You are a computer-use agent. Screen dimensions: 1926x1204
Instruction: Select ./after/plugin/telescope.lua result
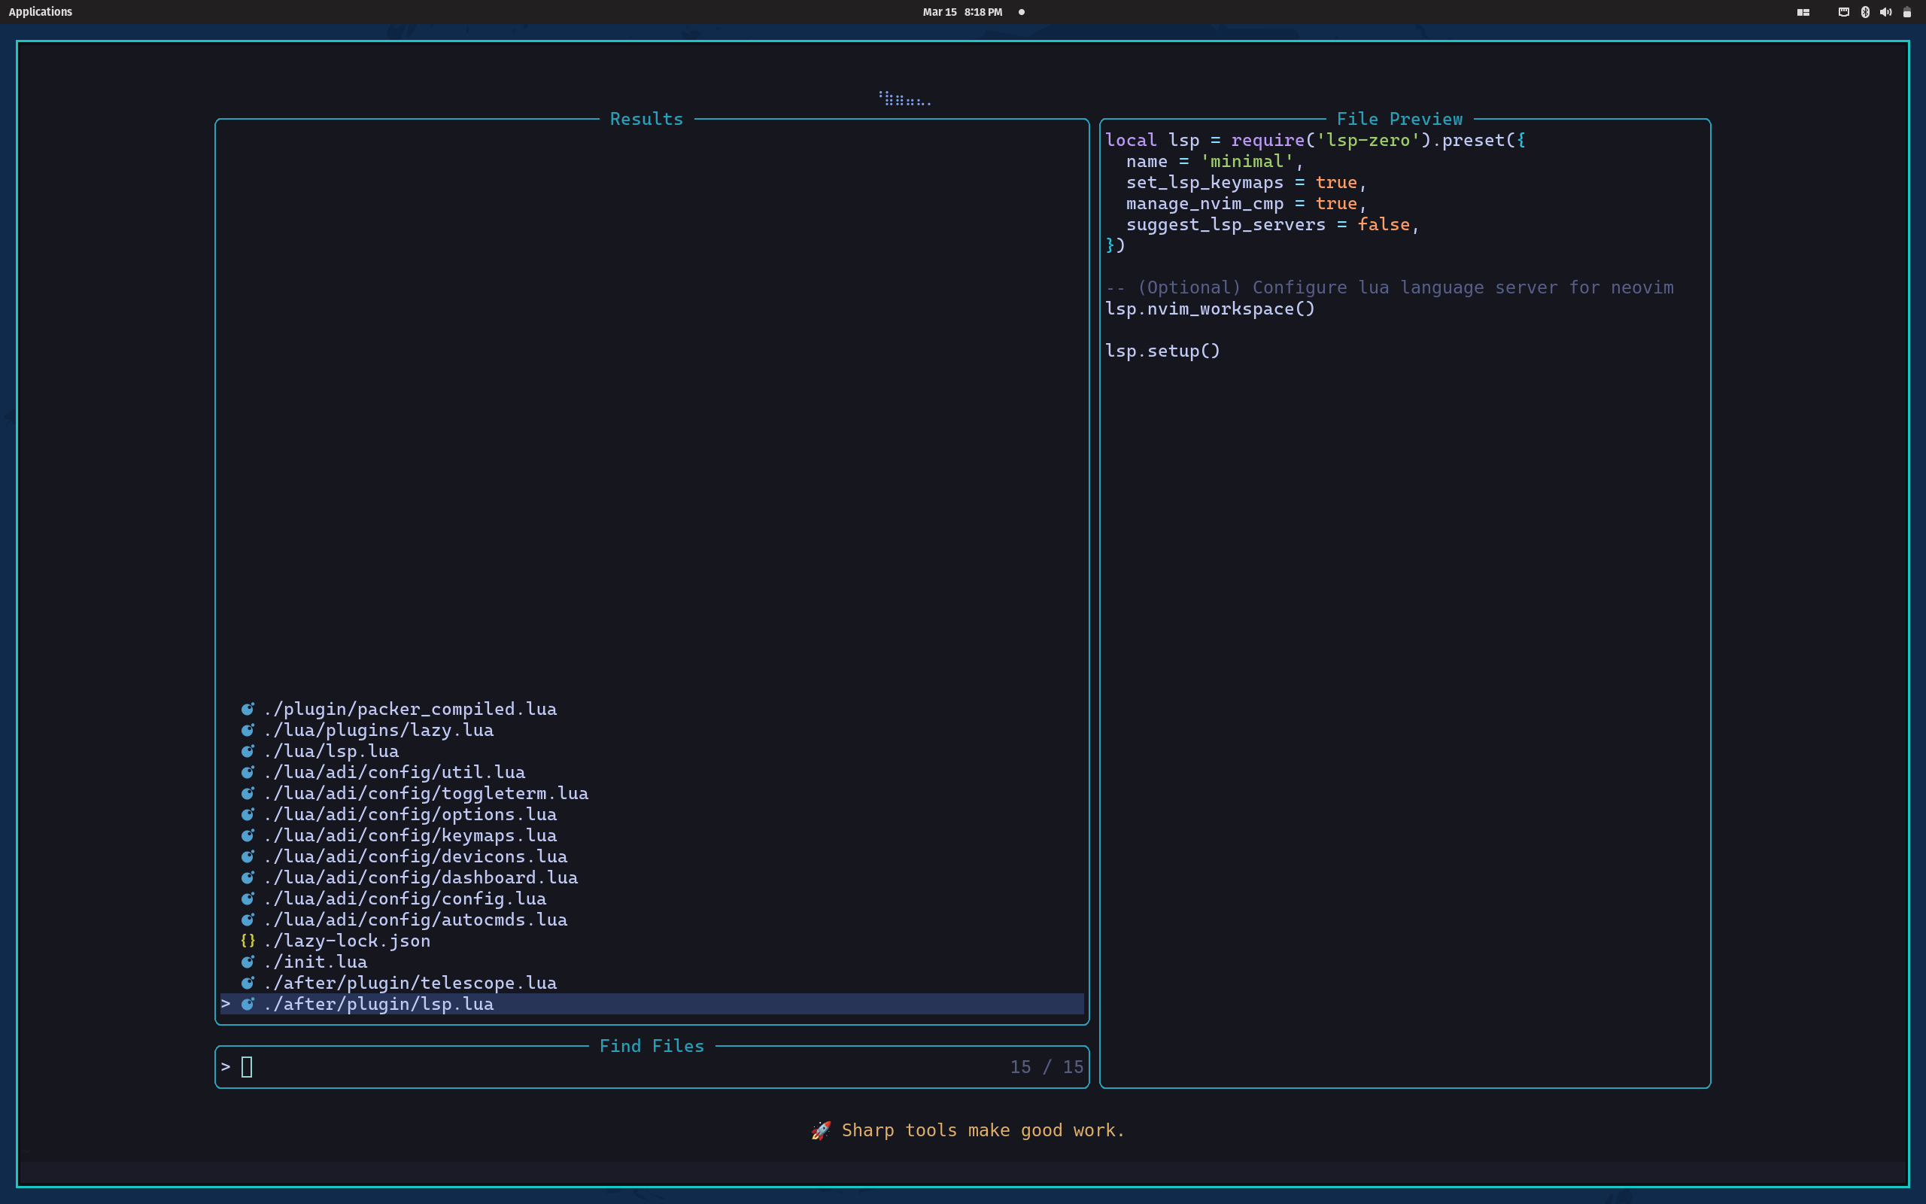(x=411, y=983)
